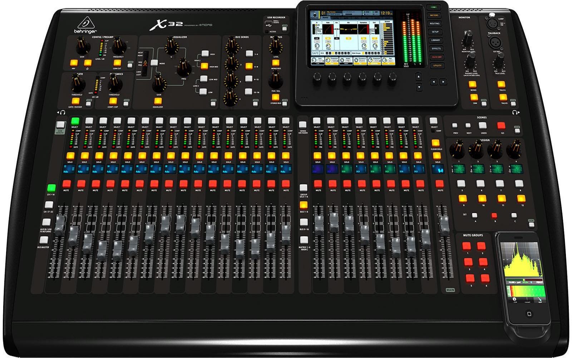This screenshot has height=358, width=572.
Task: Select the CH 17-32 layer button
Action: pyautogui.click(x=49, y=205)
